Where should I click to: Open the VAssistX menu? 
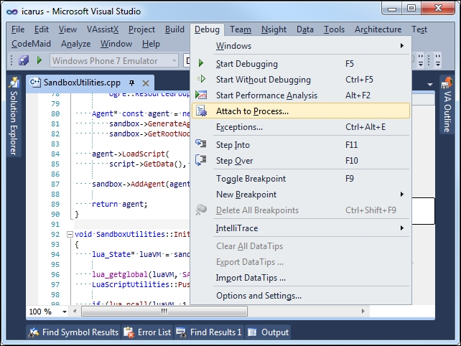[103, 29]
